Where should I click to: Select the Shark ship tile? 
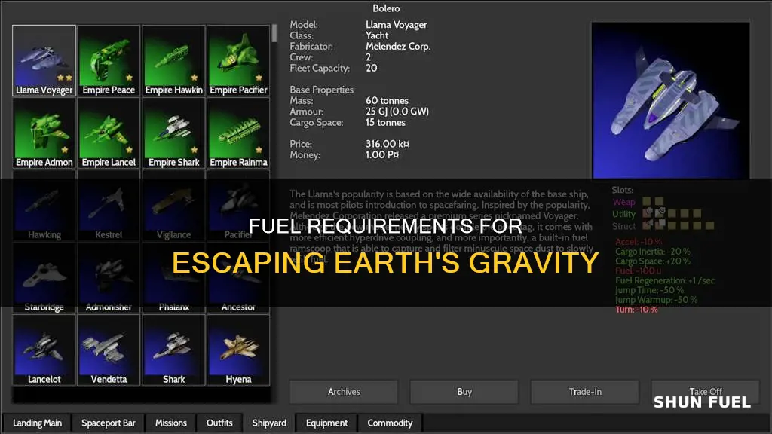point(174,350)
